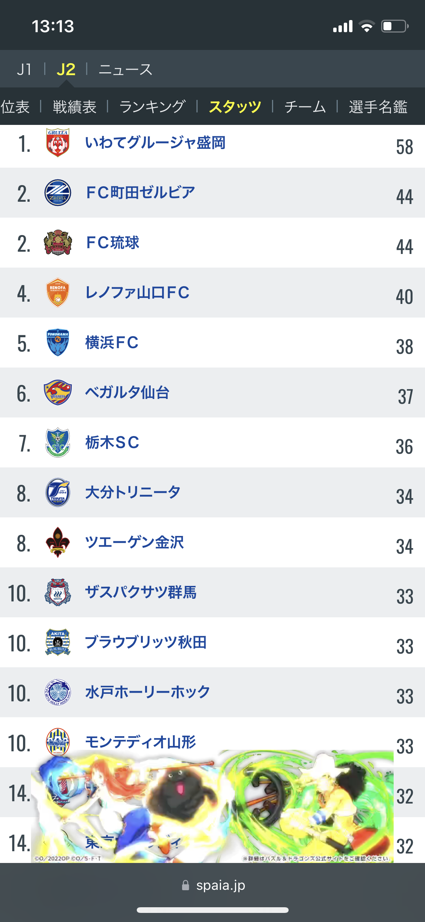Tap the Tochigi SC shield logo

[x=57, y=442]
